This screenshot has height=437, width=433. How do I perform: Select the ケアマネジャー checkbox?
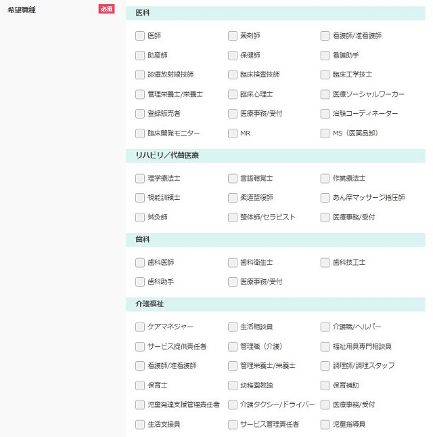pos(139,327)
